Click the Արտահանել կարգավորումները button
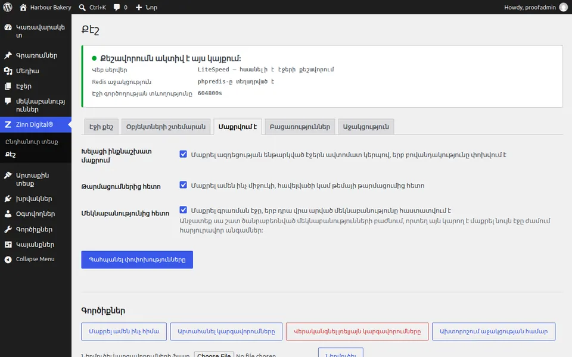This screenshot has height=357, width=572. tap(226, 331)
